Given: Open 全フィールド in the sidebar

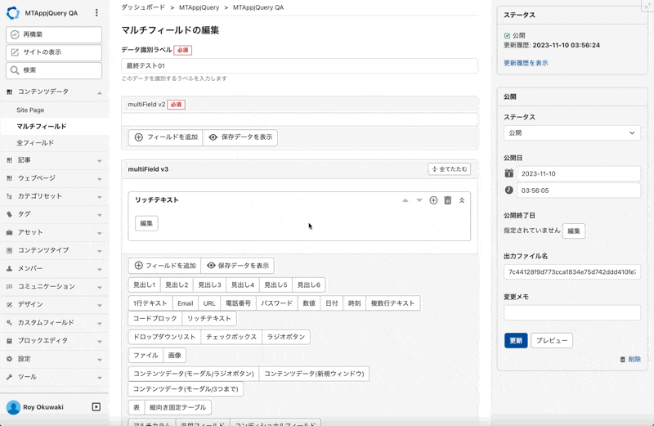Looking at the screenshot, I should (35, 143).
